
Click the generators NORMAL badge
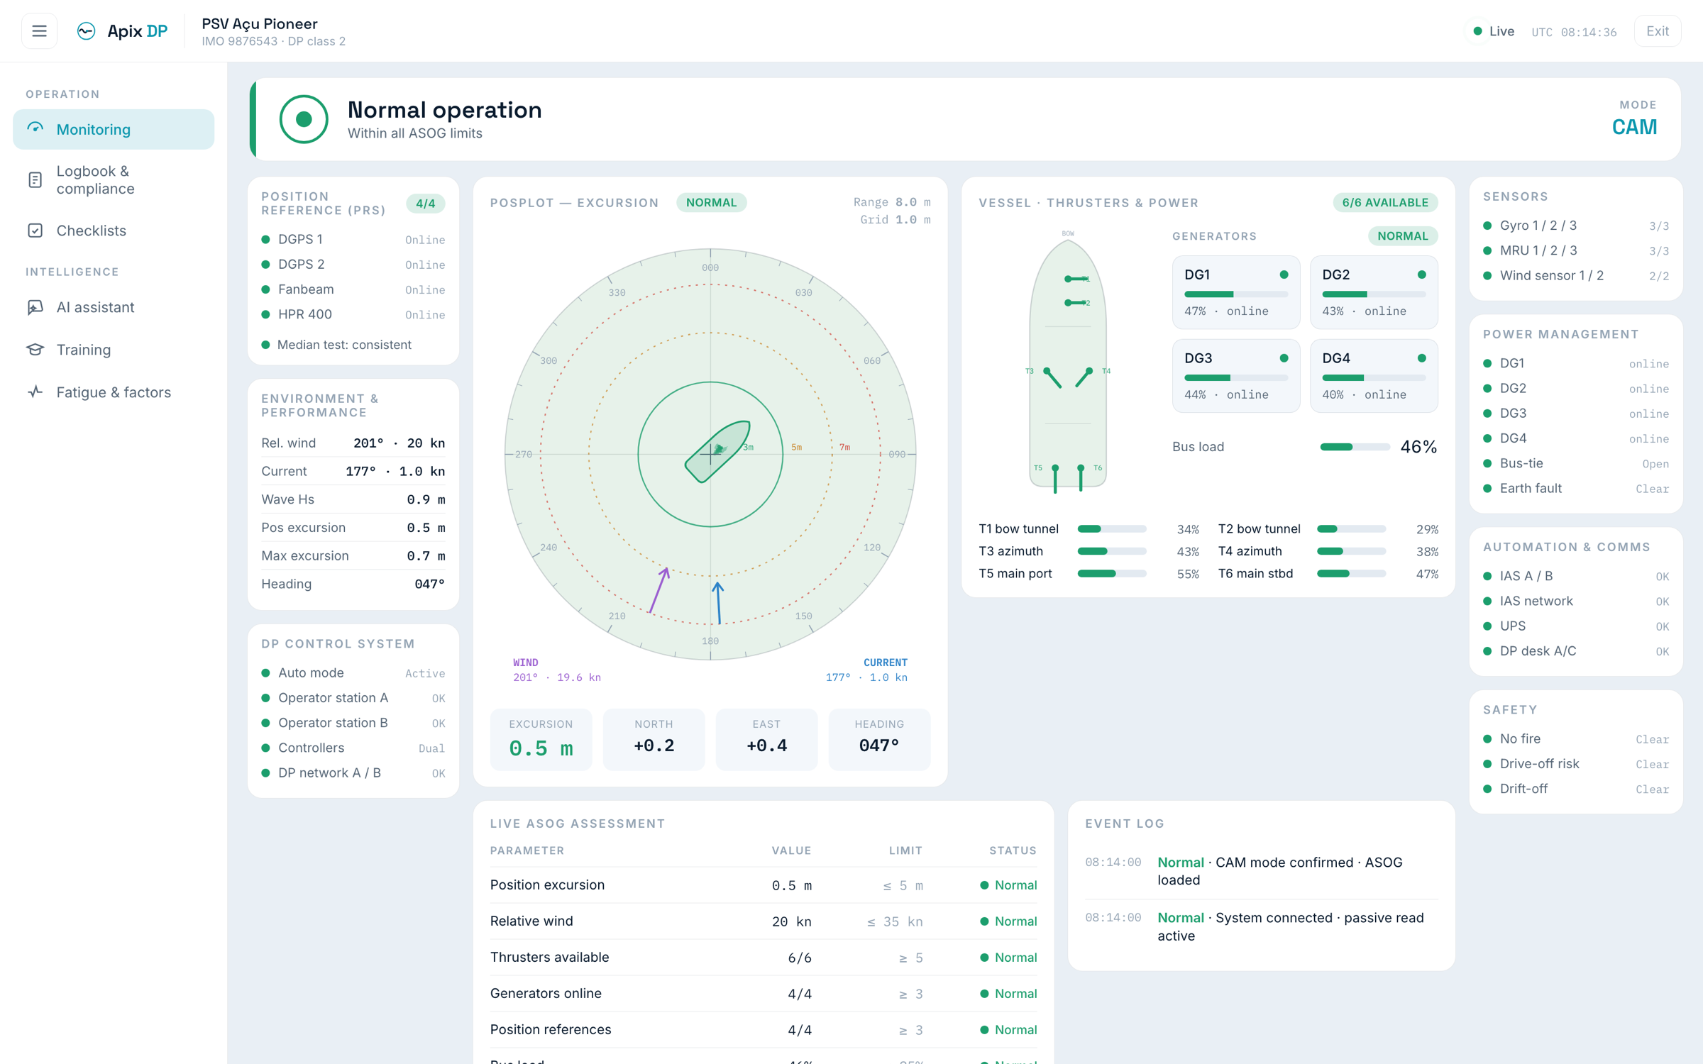(1402, 236)
